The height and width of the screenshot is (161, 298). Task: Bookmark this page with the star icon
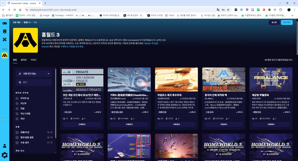228,10
